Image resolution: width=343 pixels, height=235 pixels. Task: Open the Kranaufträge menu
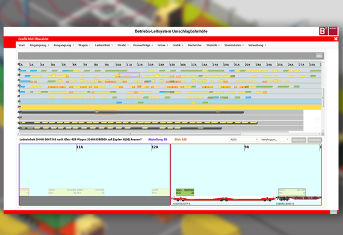point(143,45)
